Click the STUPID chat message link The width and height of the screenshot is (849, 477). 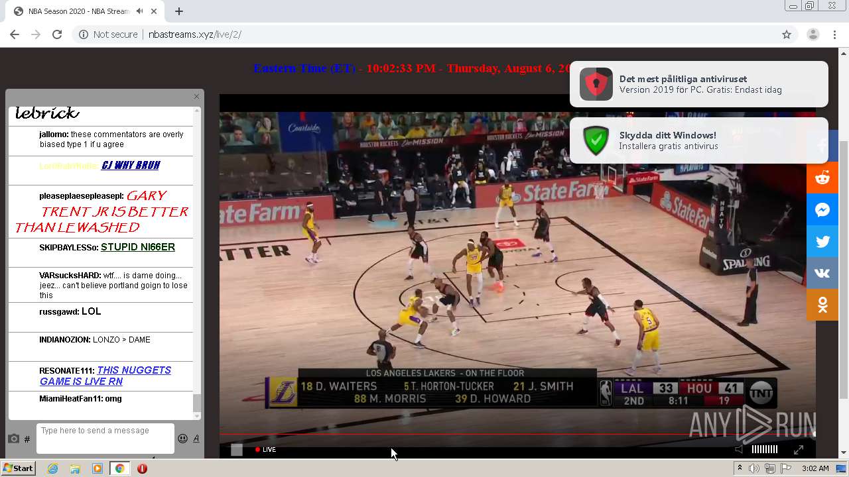138,247
